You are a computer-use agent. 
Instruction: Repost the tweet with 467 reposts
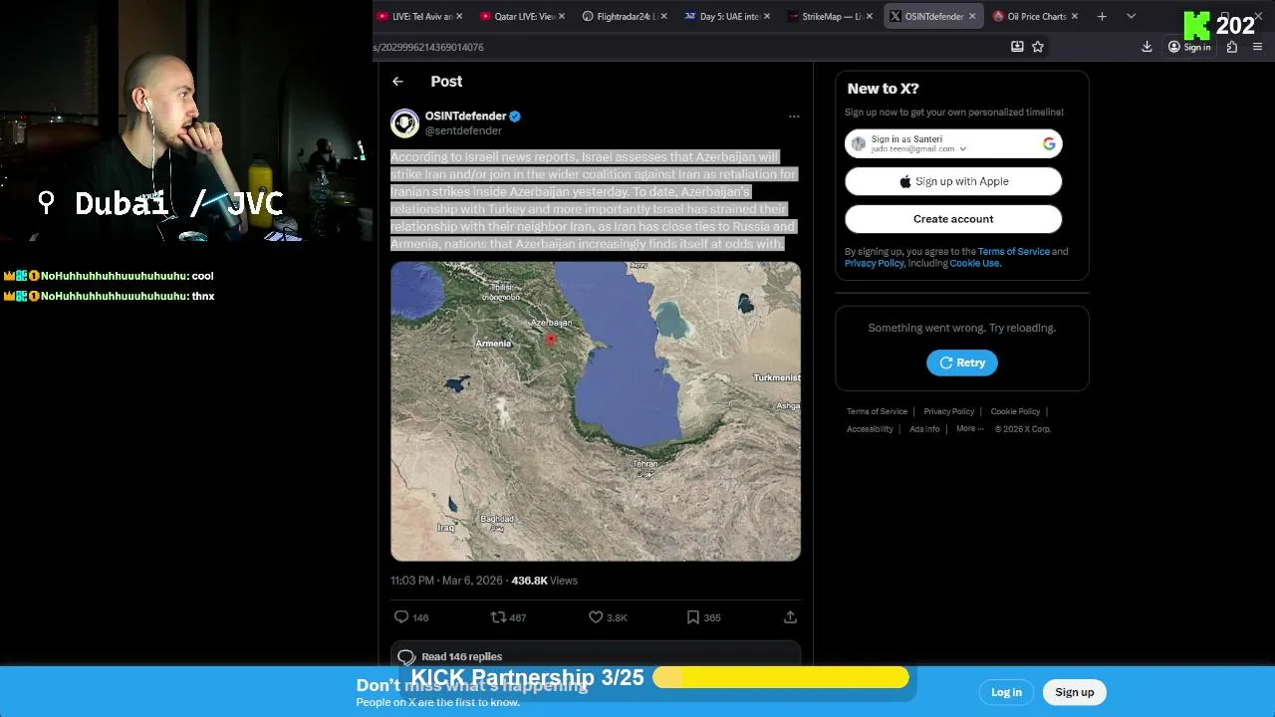[x=508, y=617]
